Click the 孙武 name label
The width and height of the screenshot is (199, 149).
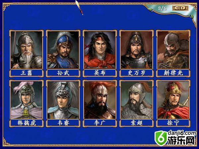(x=63, y=73)
